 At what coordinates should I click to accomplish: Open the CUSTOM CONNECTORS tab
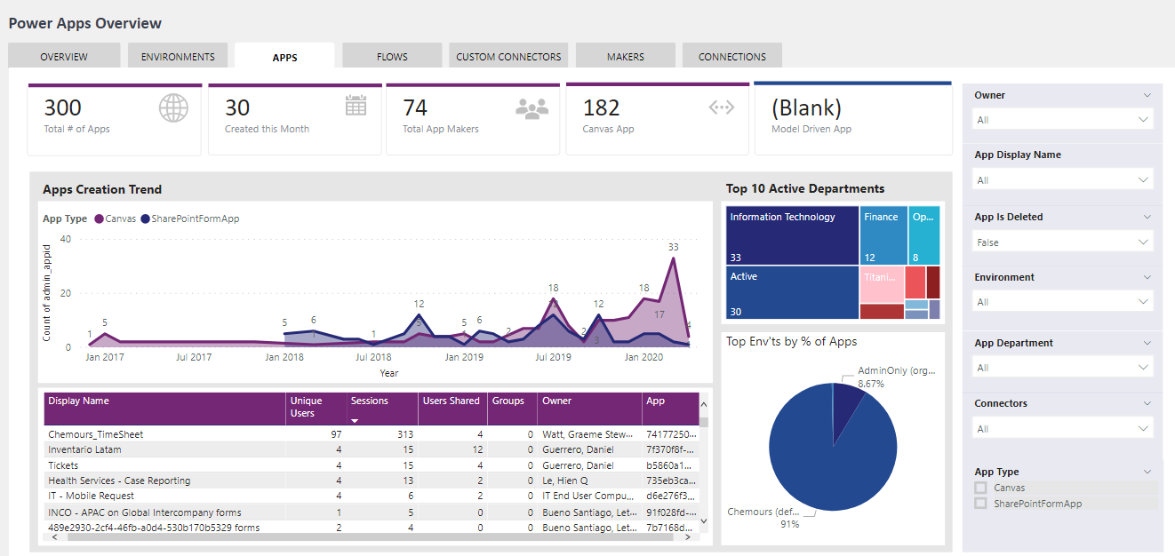[508, 57]
